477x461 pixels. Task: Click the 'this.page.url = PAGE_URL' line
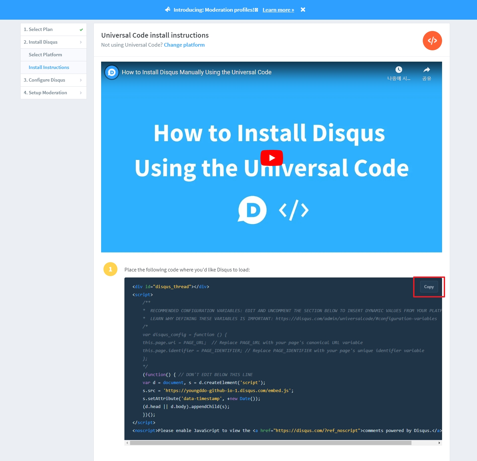(253, 343)
